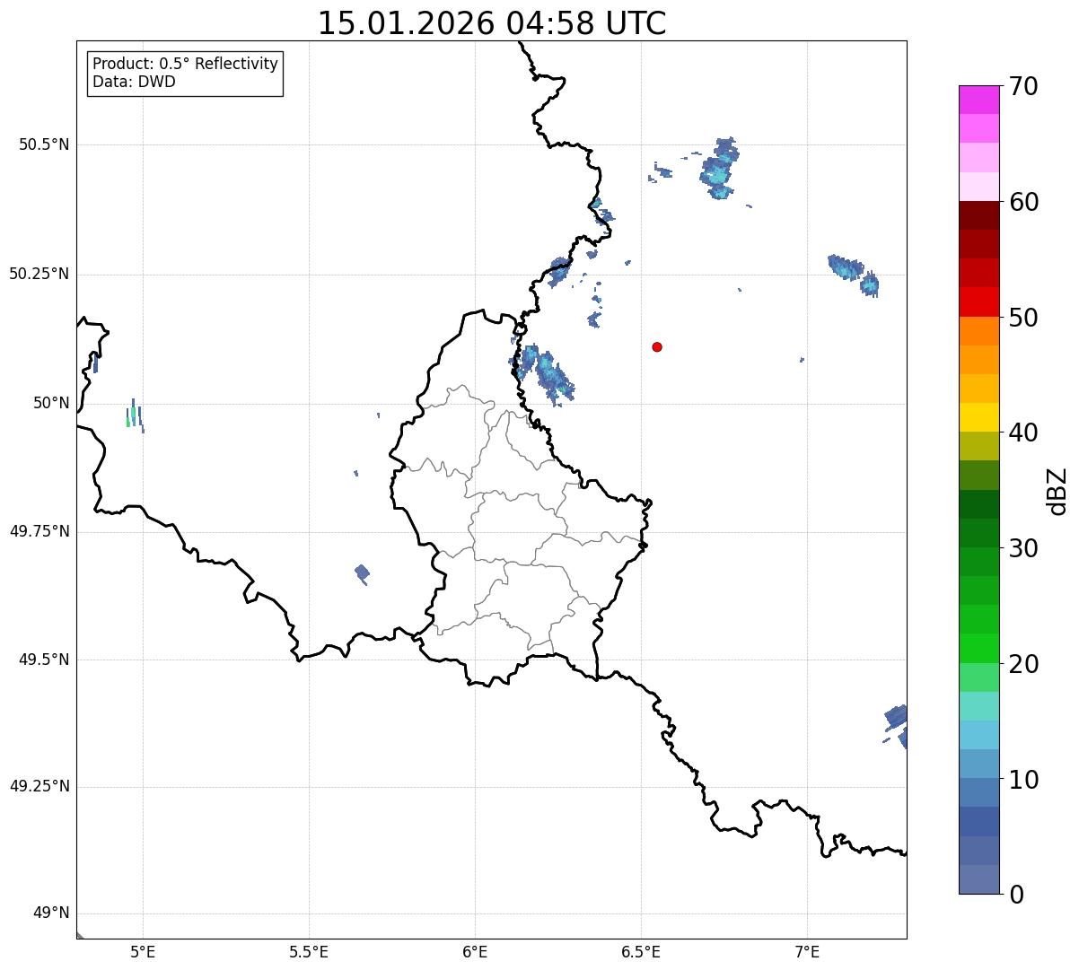The height and width of the screenshot is (970, 1079).
Task: Click the 'Data: DWD' text
Action: click(x=134, y=83)
